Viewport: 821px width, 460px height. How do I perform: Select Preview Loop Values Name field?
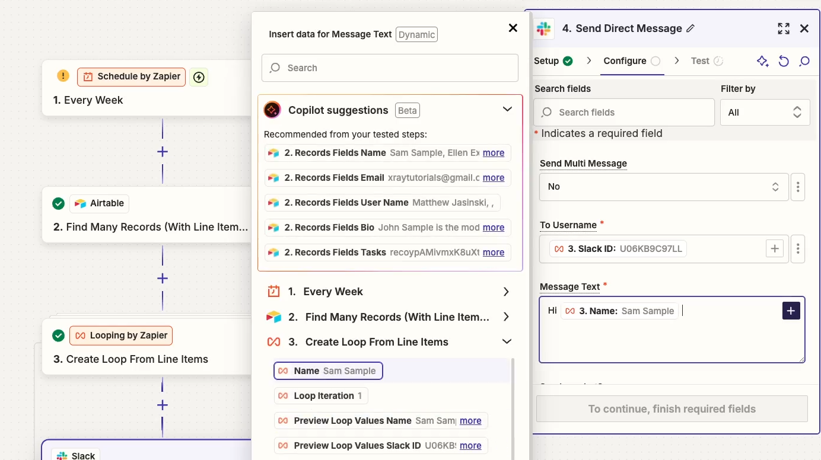click(381, 421)
